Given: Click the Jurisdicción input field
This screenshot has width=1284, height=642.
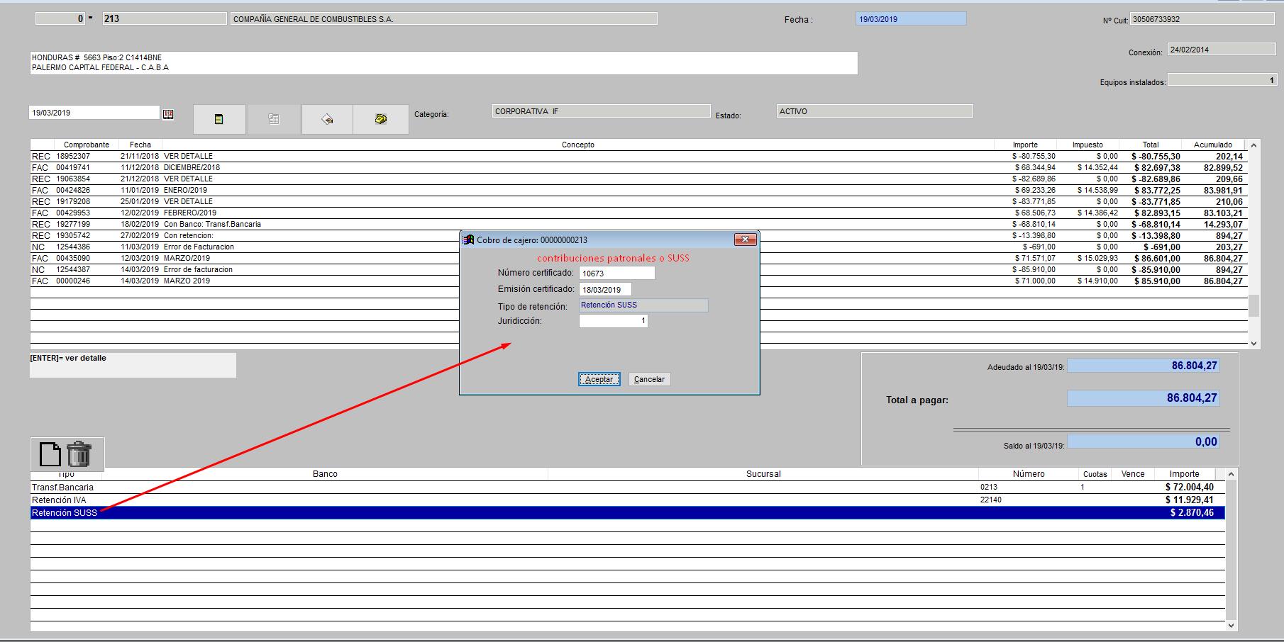Looking at the screenshot, I should click(x=612, y=321).
